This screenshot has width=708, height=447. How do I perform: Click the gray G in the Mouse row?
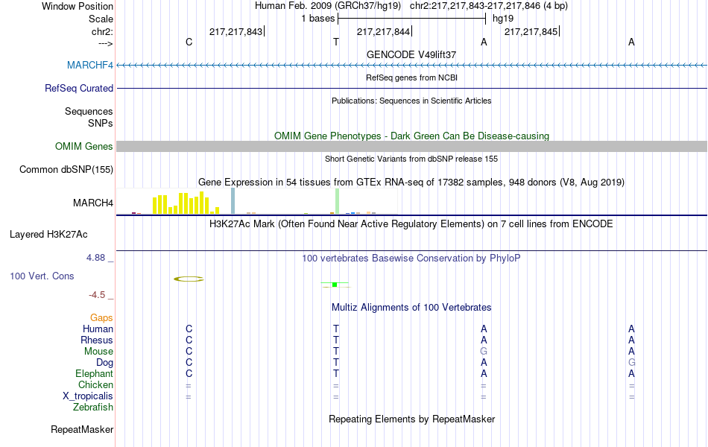pos(484,352)
